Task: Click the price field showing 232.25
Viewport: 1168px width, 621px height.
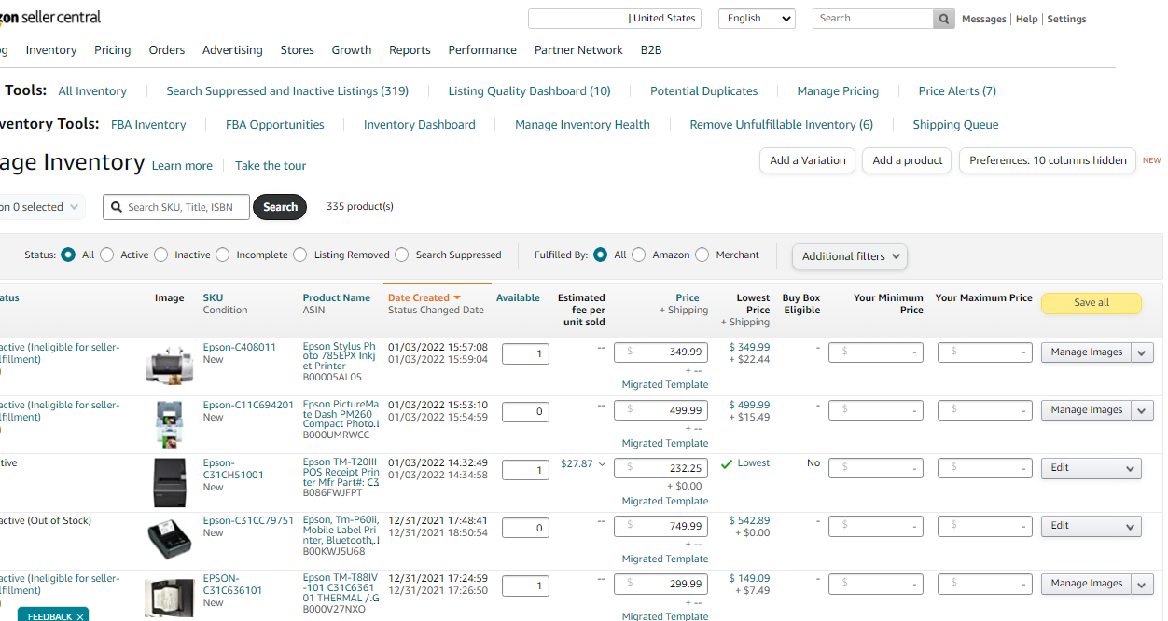Action: [660, 469]
